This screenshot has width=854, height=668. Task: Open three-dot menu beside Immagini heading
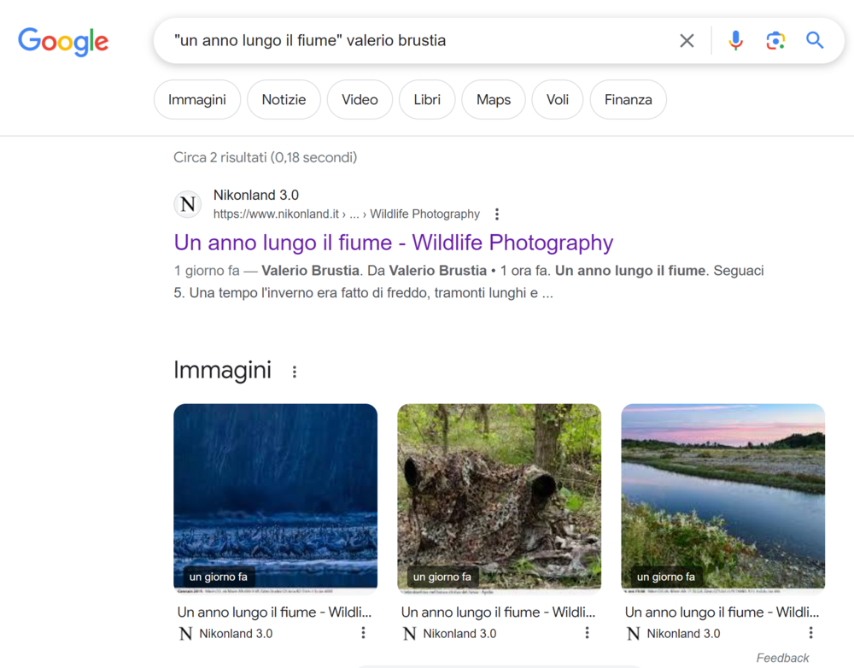[x=294, y=372]
